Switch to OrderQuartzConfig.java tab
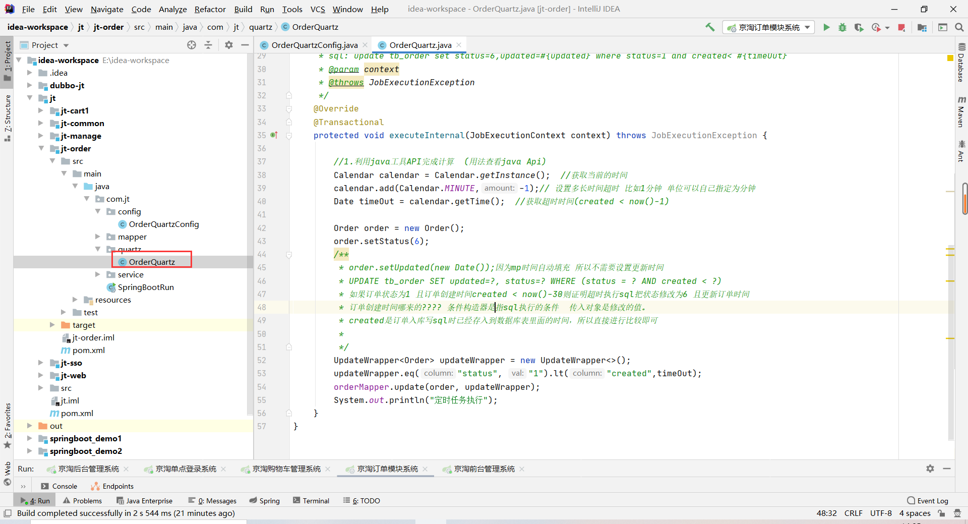 tap(315, 45)
